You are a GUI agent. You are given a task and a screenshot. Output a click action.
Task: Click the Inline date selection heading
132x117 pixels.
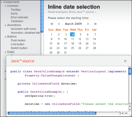tap(74, 7)
